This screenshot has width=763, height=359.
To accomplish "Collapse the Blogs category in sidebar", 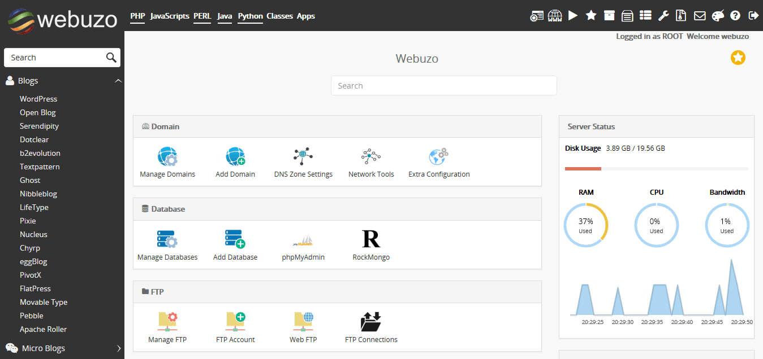I will tap(118, 81).
